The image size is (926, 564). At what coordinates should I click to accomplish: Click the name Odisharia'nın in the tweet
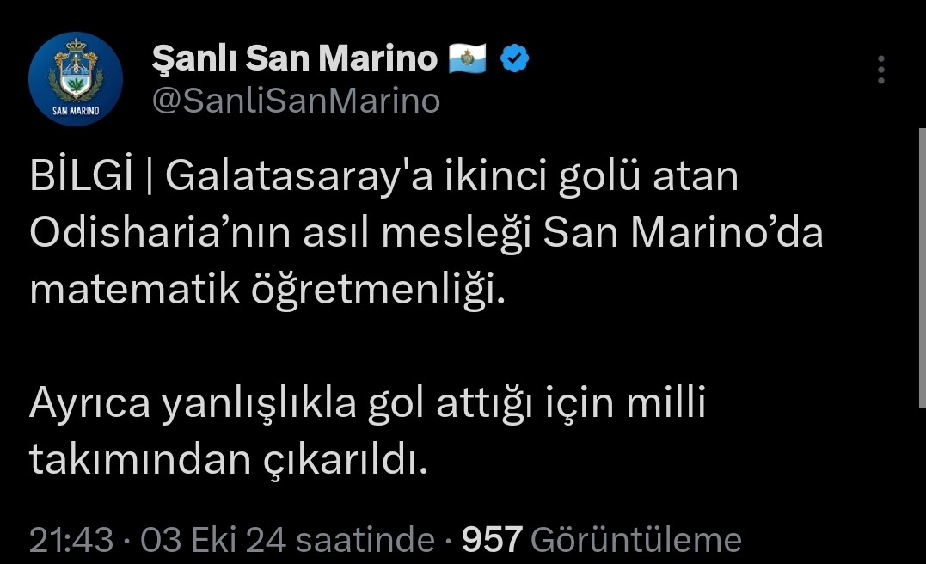tap(160, 232)
